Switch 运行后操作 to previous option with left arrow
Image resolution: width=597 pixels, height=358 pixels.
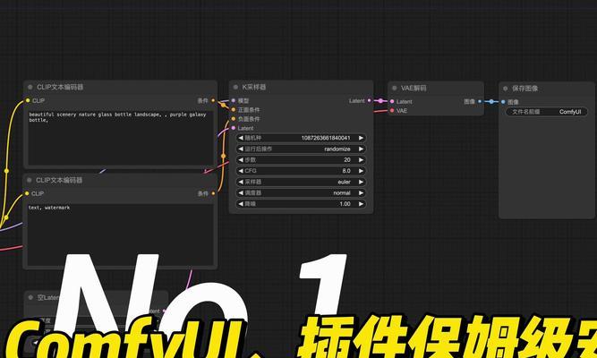pos(241,149)
